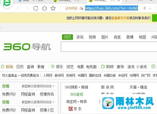This screenshot has height=114, width=157.
Task: Open the 购物 category
Action: pyautogui.click(x=110, y=67)
